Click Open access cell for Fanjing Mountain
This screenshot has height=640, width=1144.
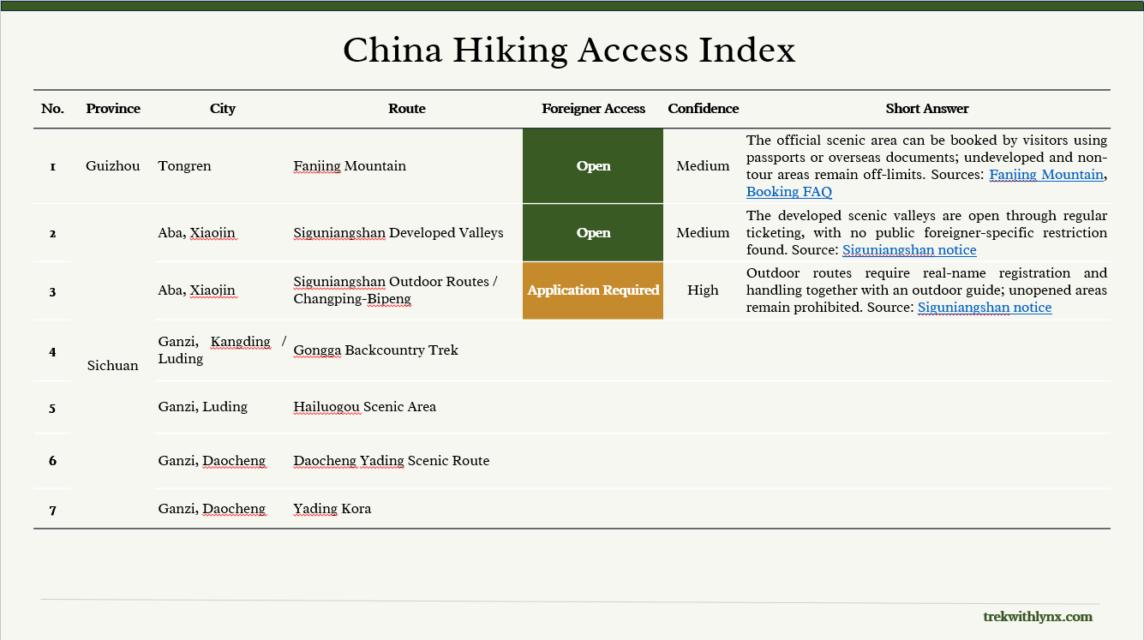coord(593,166)
